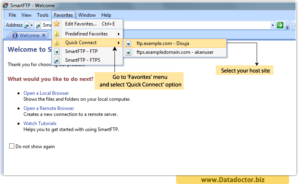Expand the Predefined Favorites submenu arrow
The image size is (298, 184).
coord(118,34)
